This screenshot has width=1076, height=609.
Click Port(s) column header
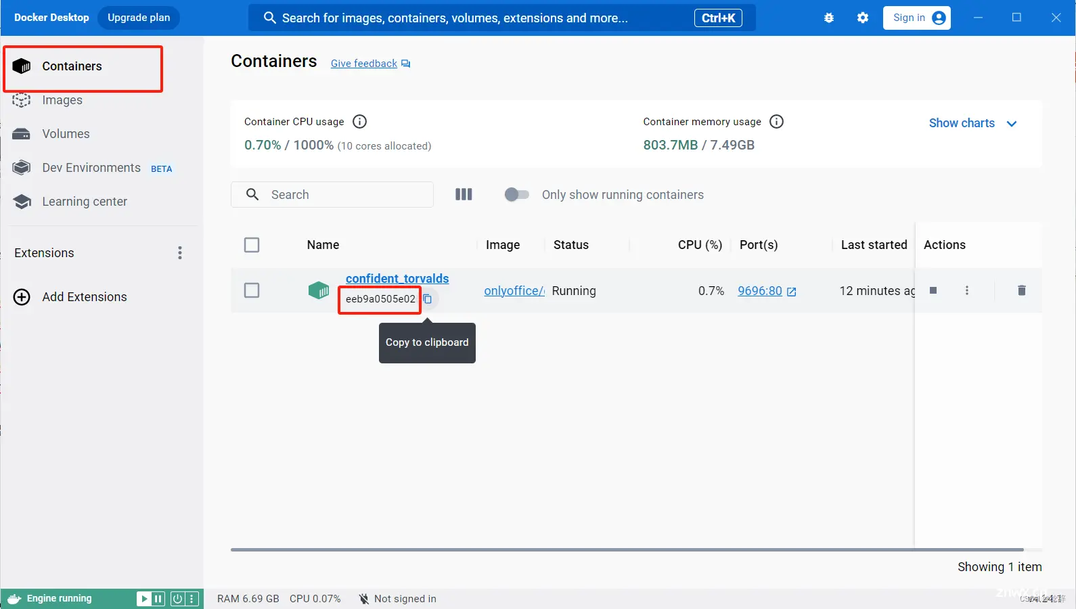[x=759, y=245]
